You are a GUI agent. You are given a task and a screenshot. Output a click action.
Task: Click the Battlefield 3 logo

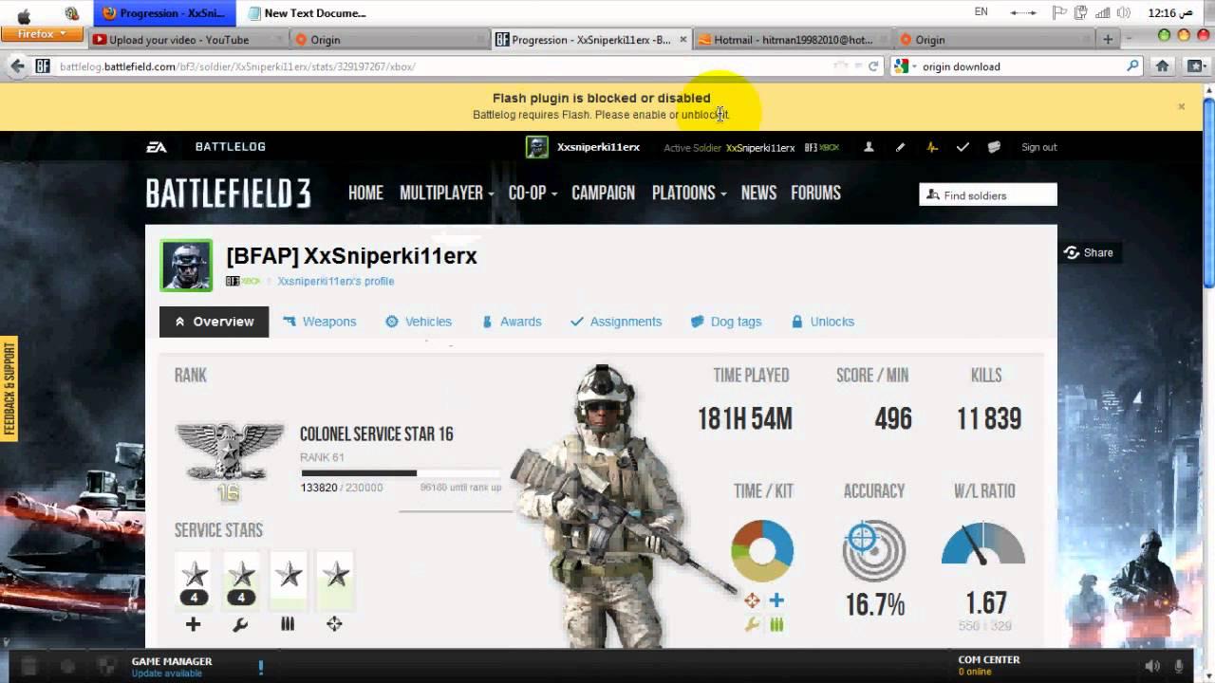coord(228,194)
